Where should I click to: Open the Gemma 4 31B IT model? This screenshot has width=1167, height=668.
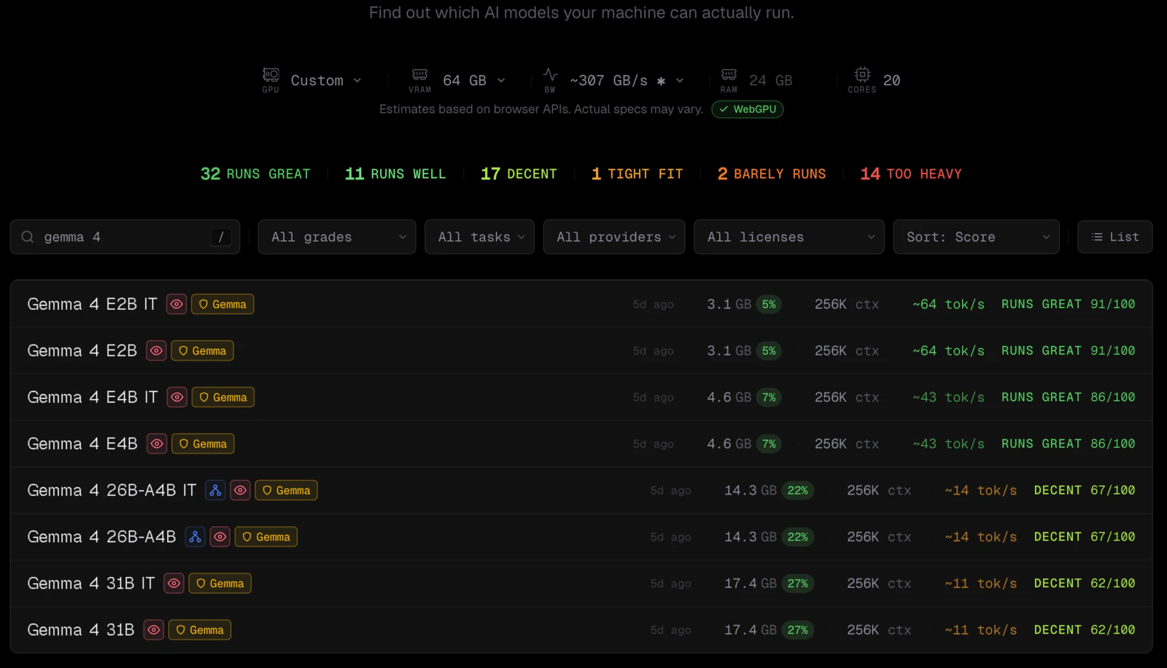coord(581,583)
